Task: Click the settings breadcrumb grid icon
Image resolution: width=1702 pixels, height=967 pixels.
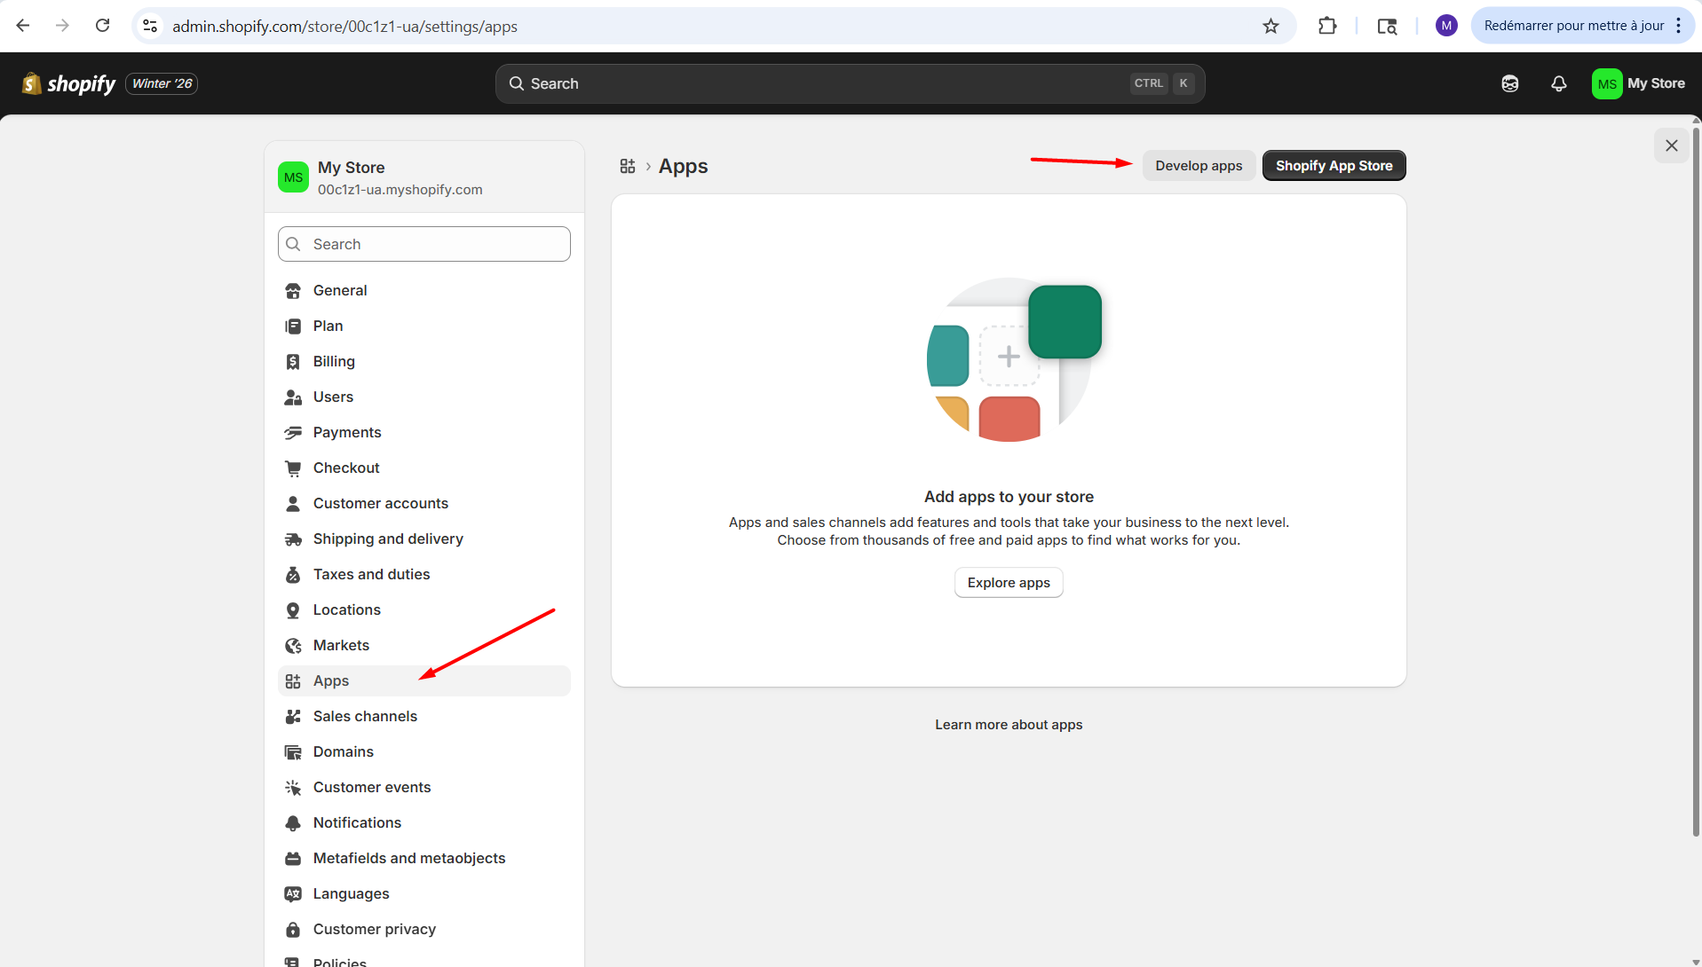Action: coord(628,166)
